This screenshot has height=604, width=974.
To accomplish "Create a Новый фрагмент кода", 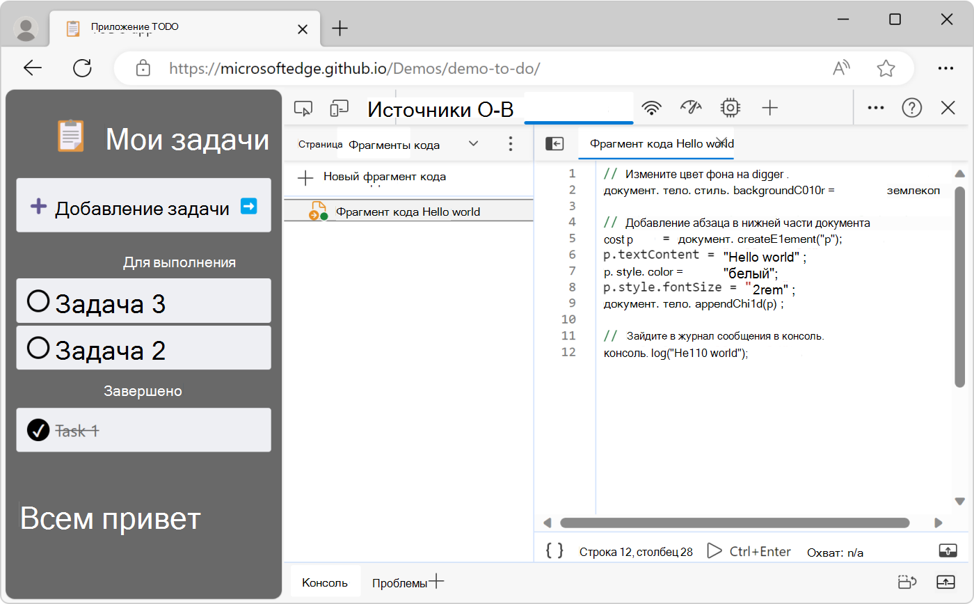I will point(383,177).
